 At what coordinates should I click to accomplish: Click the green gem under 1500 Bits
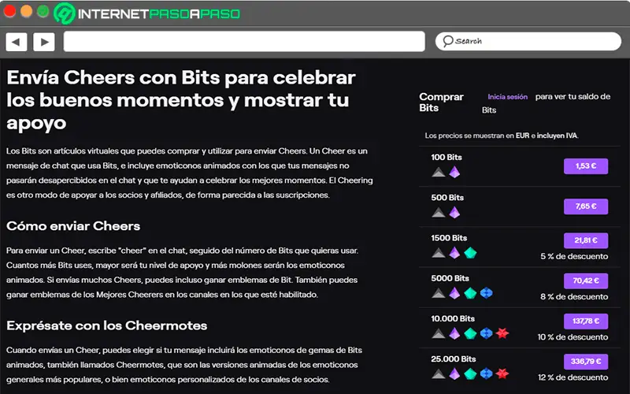tap(470, 253)
